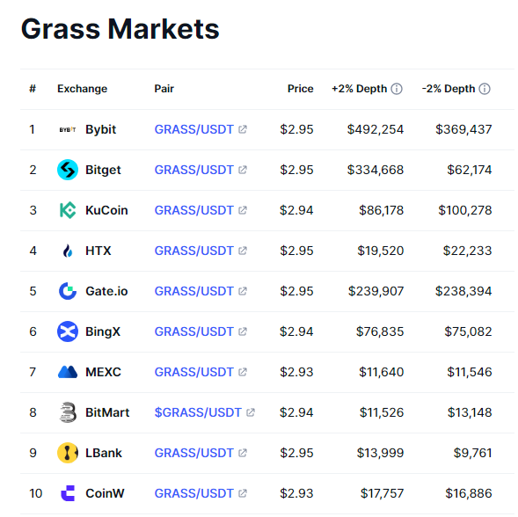Click external link icon in Bybit row
Viewport: 518px width, 517px height.
pyautogui.click(x=243, y=129)
